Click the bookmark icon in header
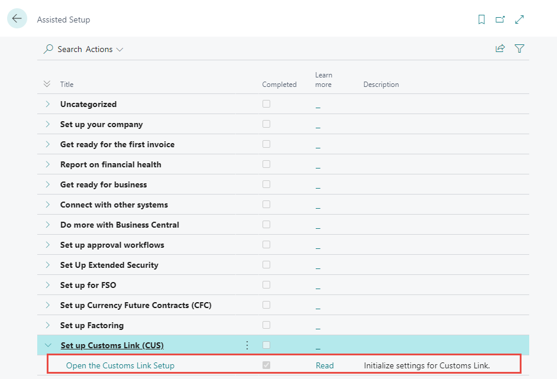557x379 pixels. pos(481,20)
